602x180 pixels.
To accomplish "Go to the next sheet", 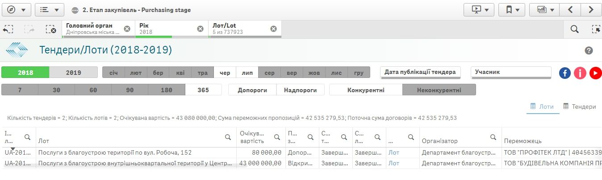I will coord(590,9).
